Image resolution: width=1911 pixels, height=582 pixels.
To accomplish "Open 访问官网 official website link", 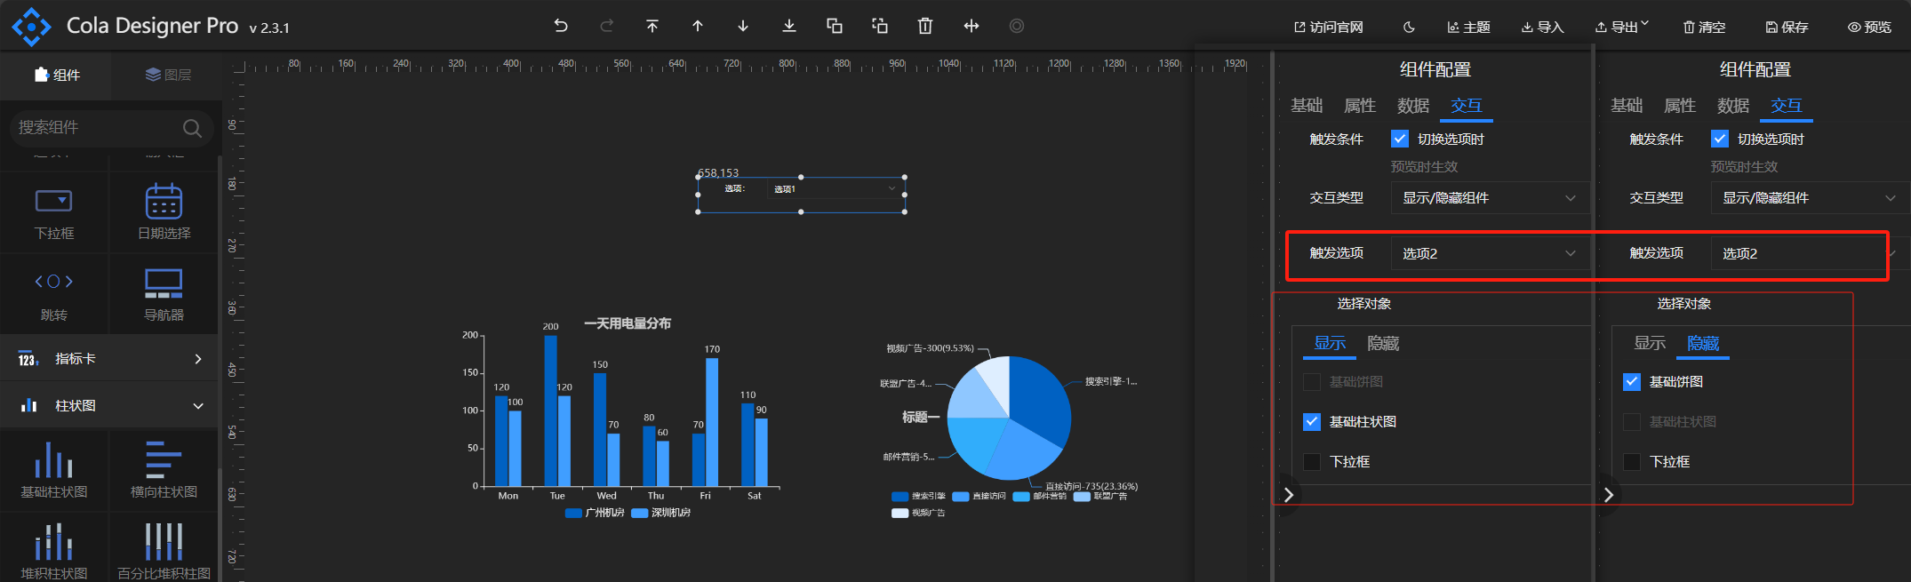I will pyautogui.click(x=1328, y=28).
